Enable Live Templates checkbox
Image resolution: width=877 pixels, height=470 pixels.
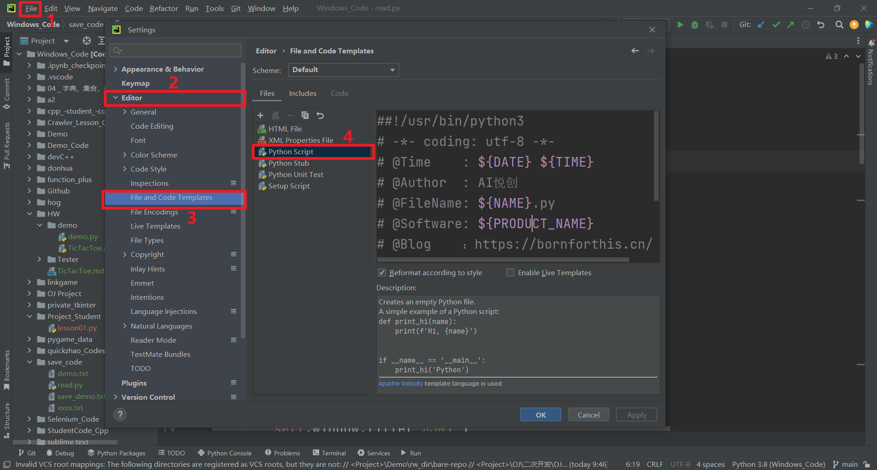coord(510,272)
